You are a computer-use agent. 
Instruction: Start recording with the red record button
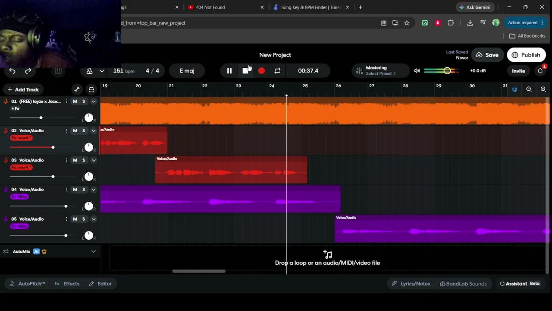(261, 71)
